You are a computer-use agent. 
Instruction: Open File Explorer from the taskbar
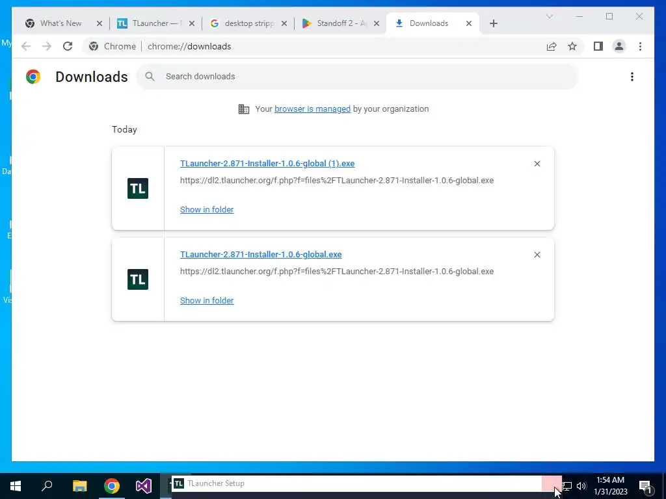[79, 485]
